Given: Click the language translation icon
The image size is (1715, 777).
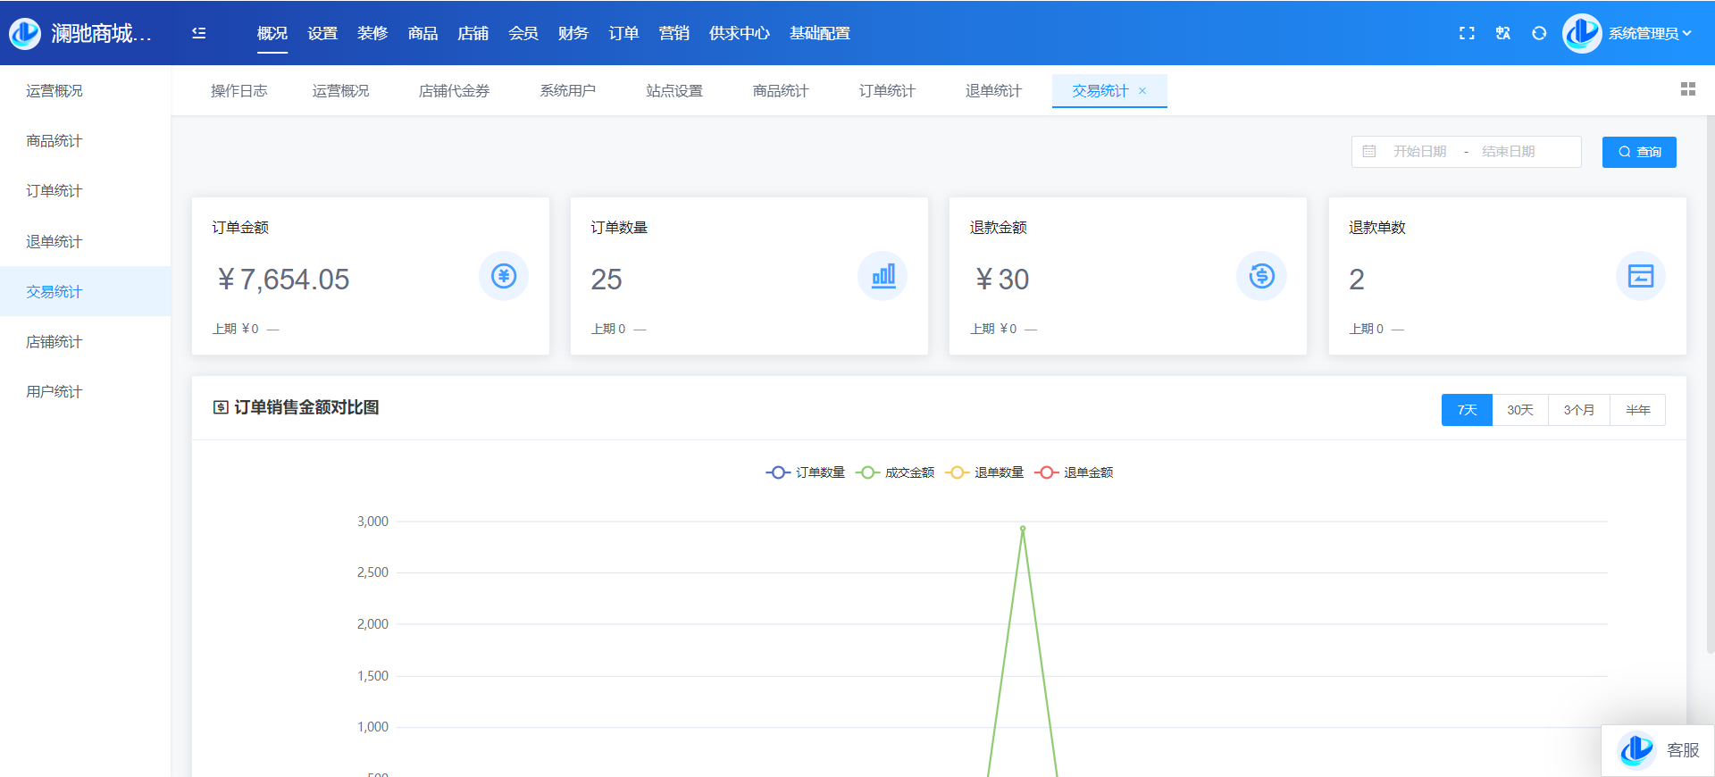Looking at the screenshot, I should coord(1503,33).
